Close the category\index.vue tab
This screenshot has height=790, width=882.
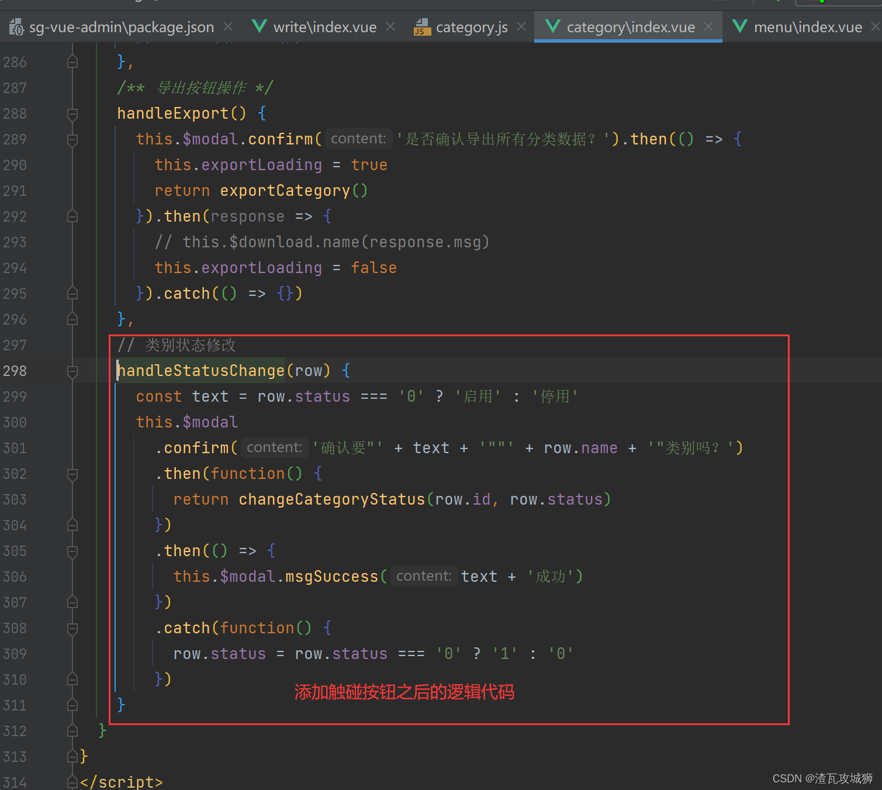[708, 27]
